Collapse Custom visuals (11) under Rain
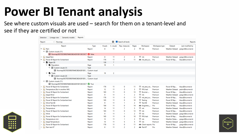Image resolution: width=239 pixels, height=134 pixels. [x=44, y=52]
